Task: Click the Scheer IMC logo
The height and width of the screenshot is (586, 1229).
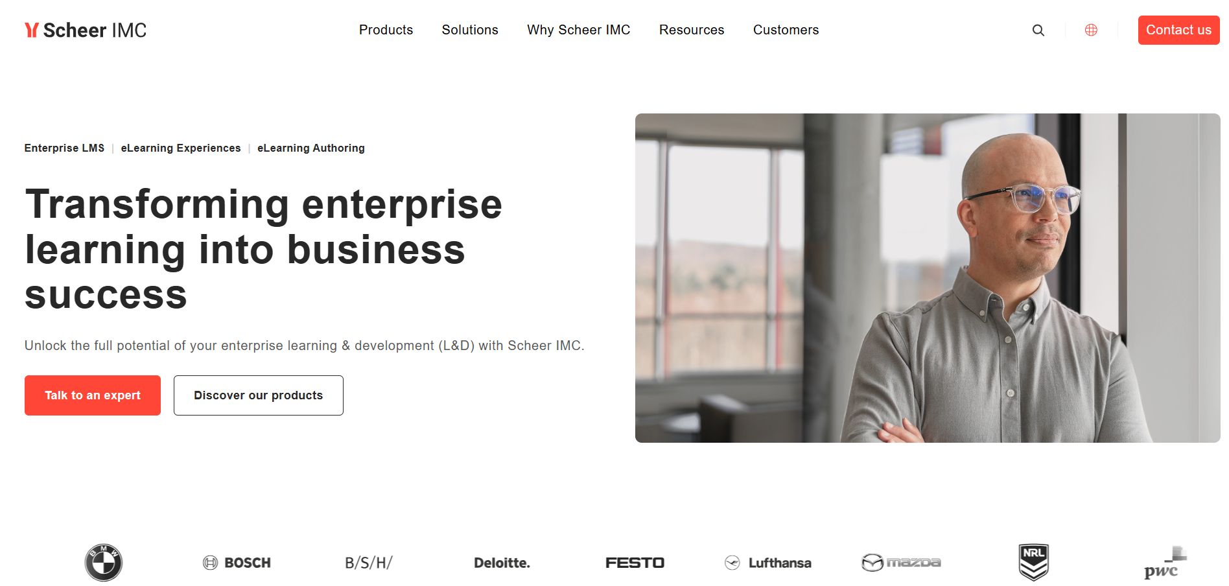Action: (85, 30)
